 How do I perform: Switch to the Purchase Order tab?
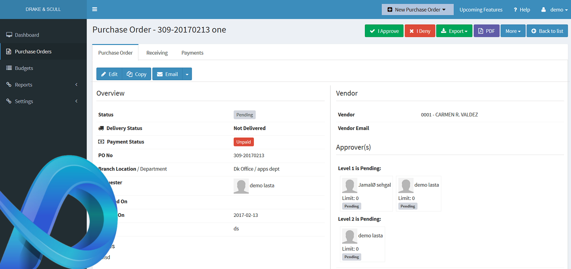pos(116,53)
